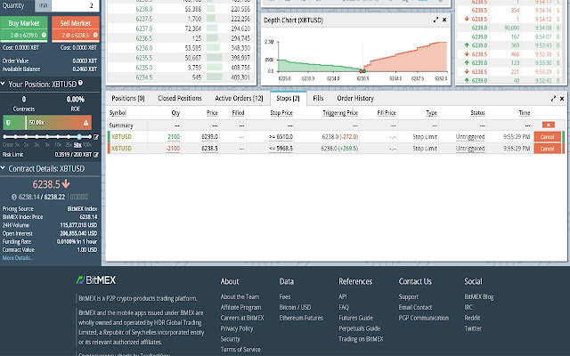
Task: Click the down arrow beside 6238.5 last price
Action: [66, 184]
